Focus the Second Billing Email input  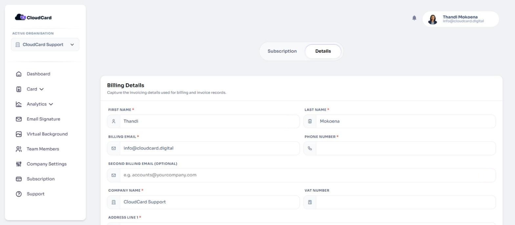[307, 175]
